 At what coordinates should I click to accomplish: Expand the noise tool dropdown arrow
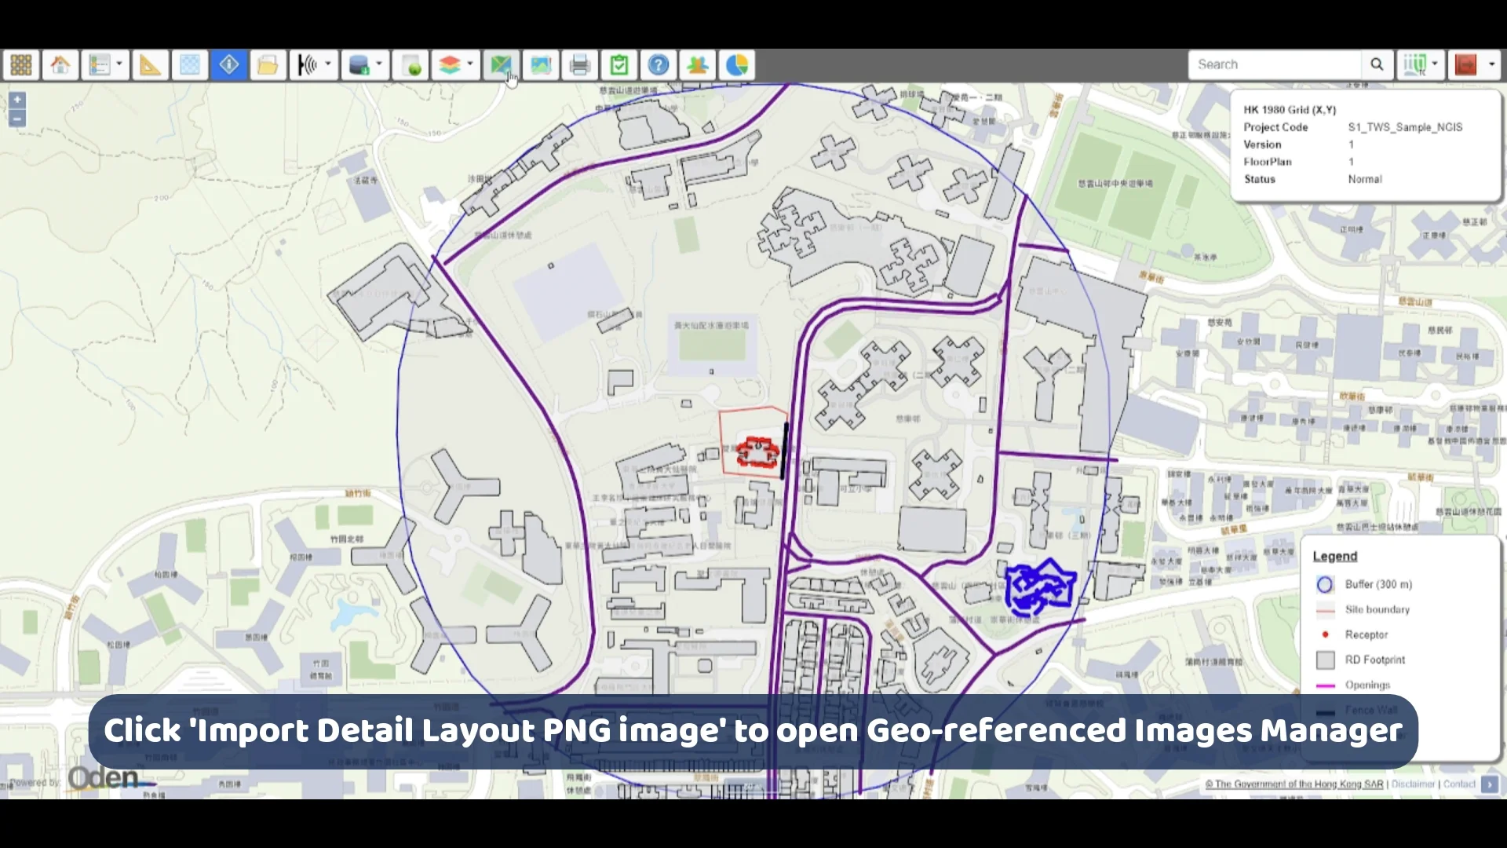328,64
